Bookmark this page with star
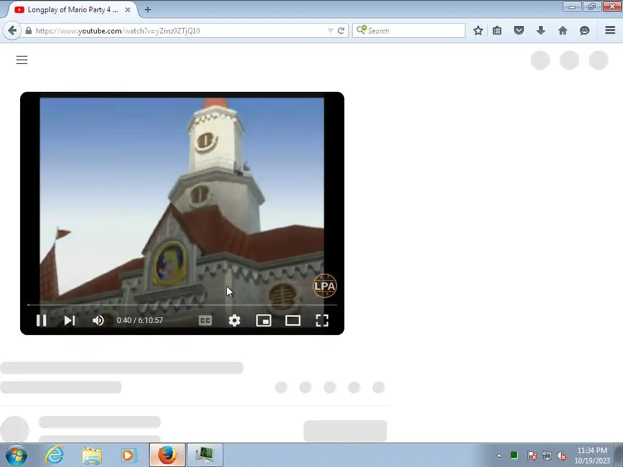This screenshot has width=623, height=467. coord(478,30)
